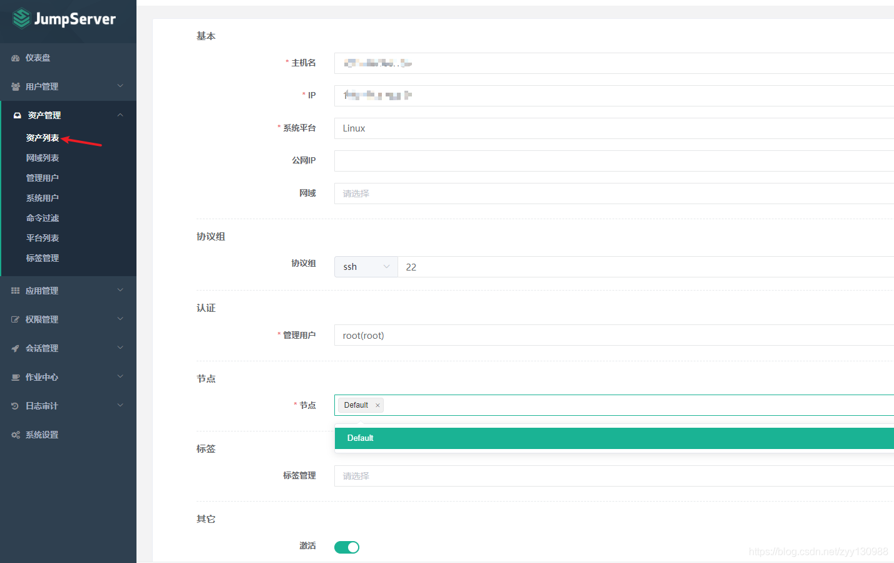Expand the 权限管理 menu chevron
Screen dimensions: 894x563
(120, 319)
